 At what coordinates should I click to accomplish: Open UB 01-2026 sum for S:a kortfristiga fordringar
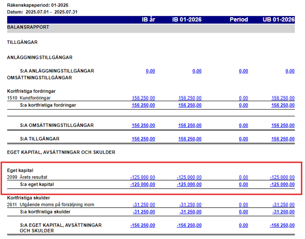coord(283,105)
